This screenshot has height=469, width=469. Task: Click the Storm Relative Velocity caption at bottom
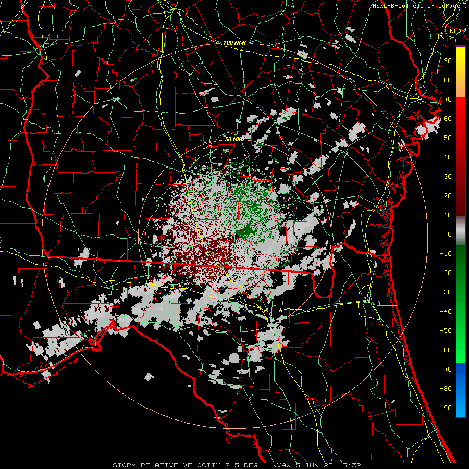pos(237,465)
